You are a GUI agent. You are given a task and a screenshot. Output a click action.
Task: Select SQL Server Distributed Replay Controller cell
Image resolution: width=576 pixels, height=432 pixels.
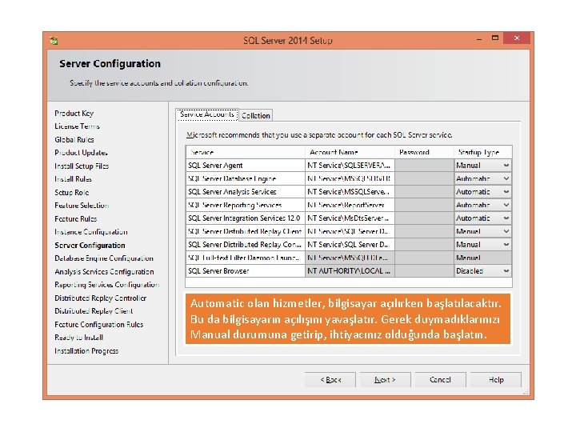[x=246, y=245]
